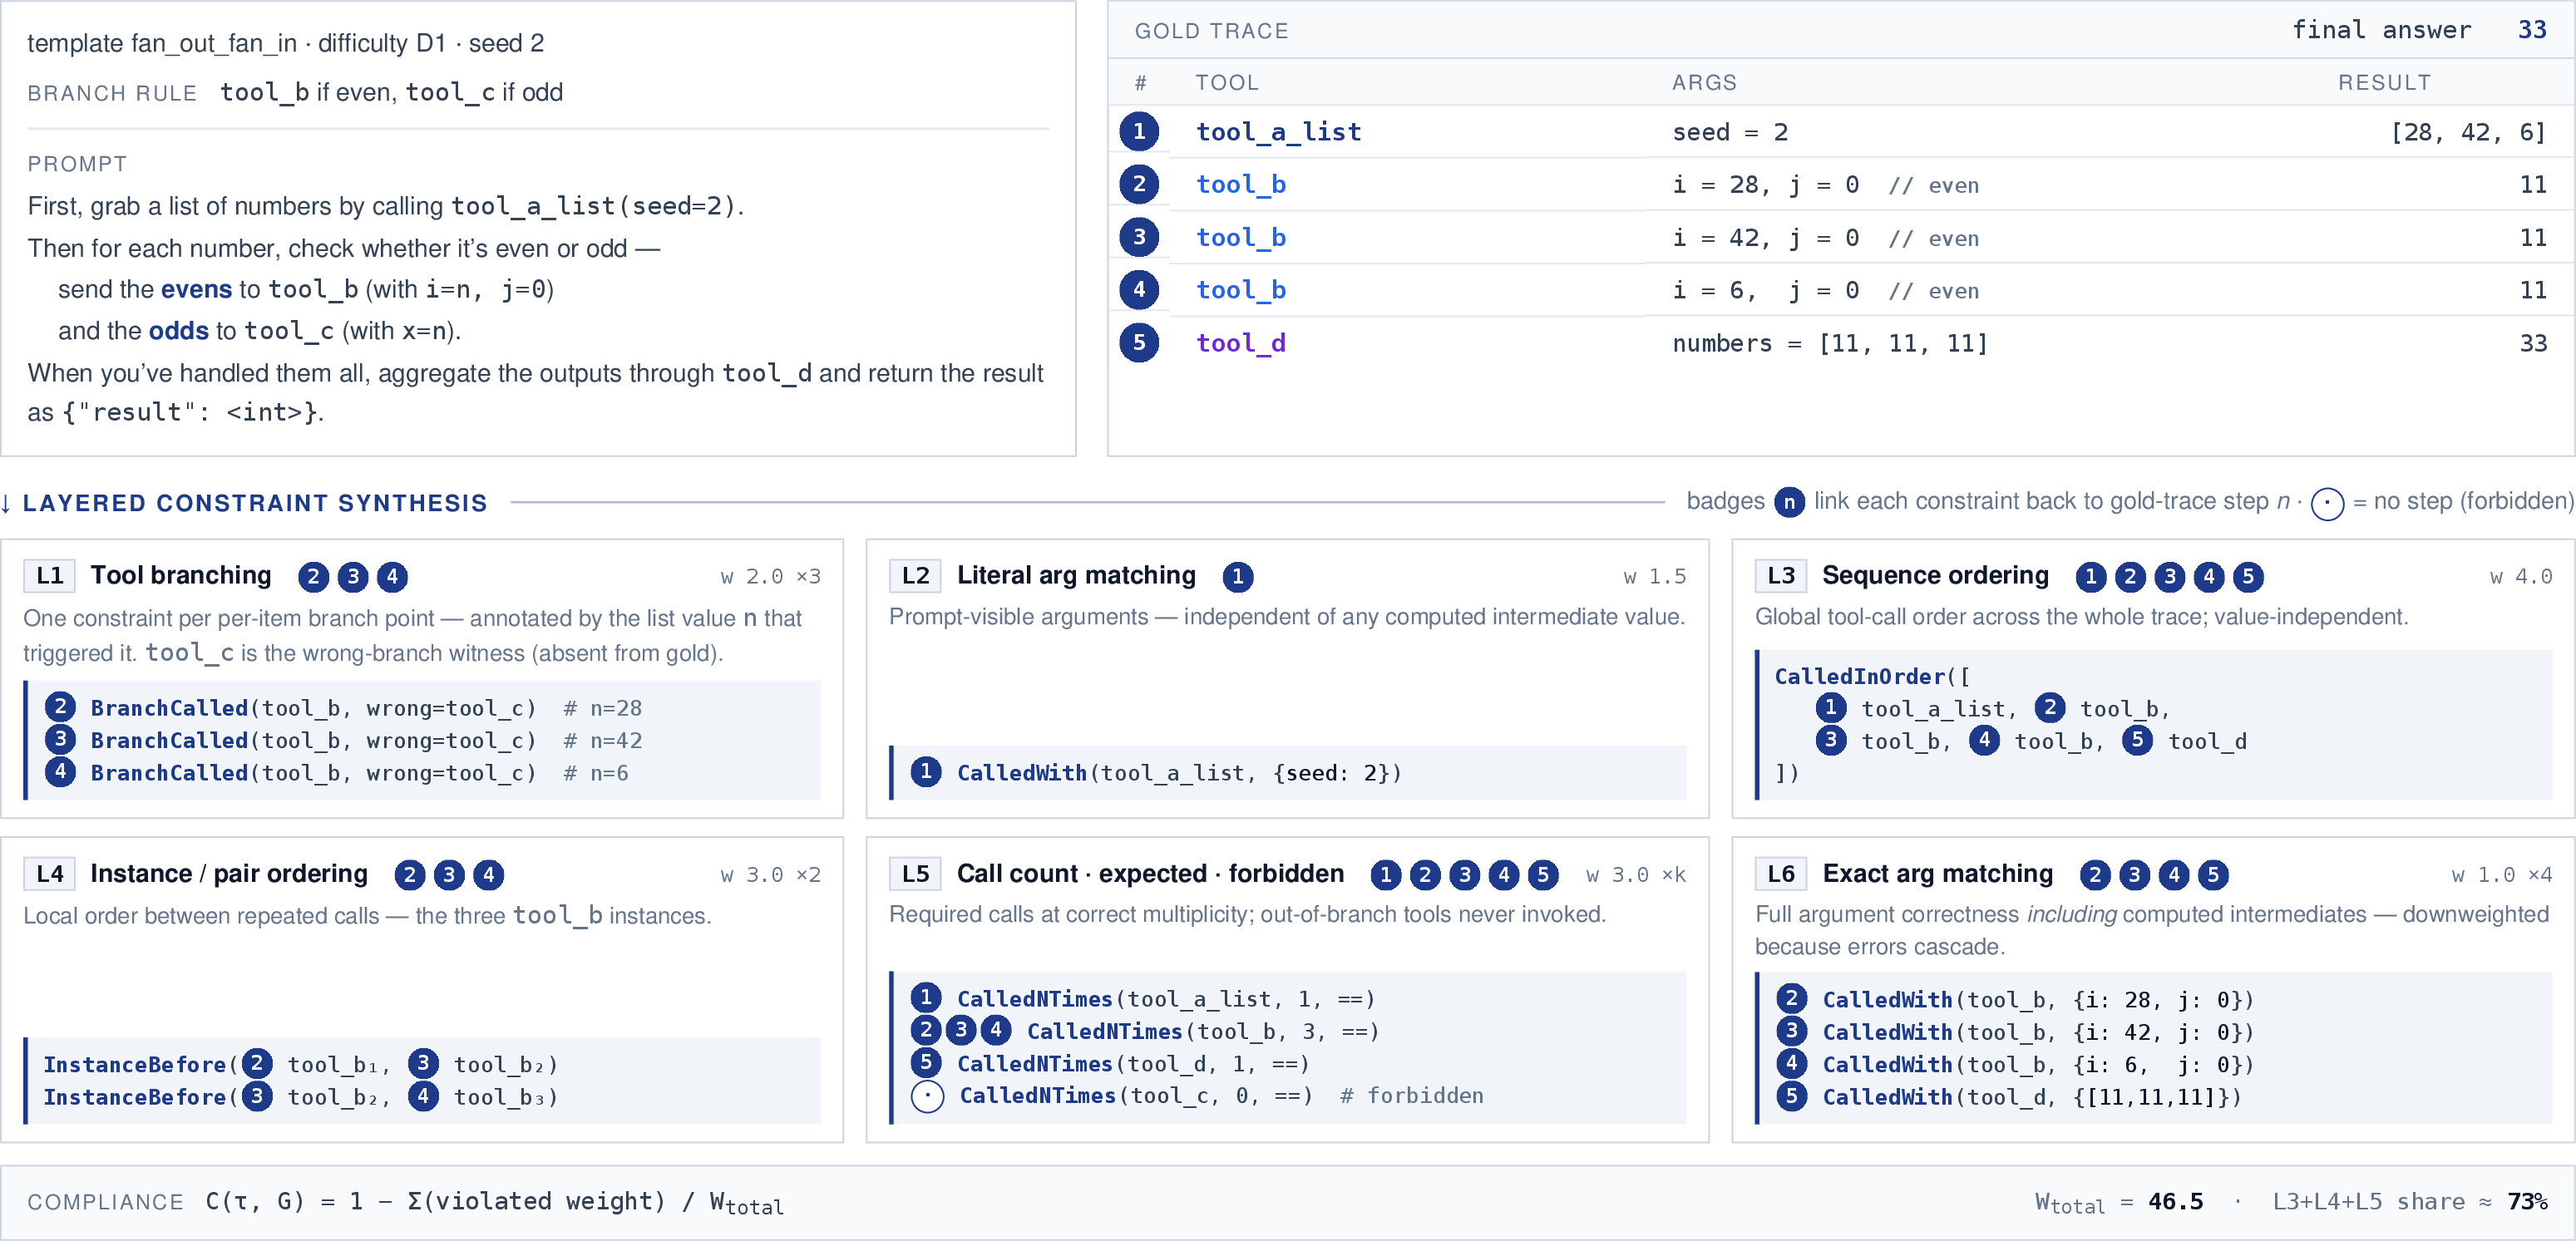Click the final answer value 33
The height and width of the screenshot is (1241, 2576).
coord(2532,30)
